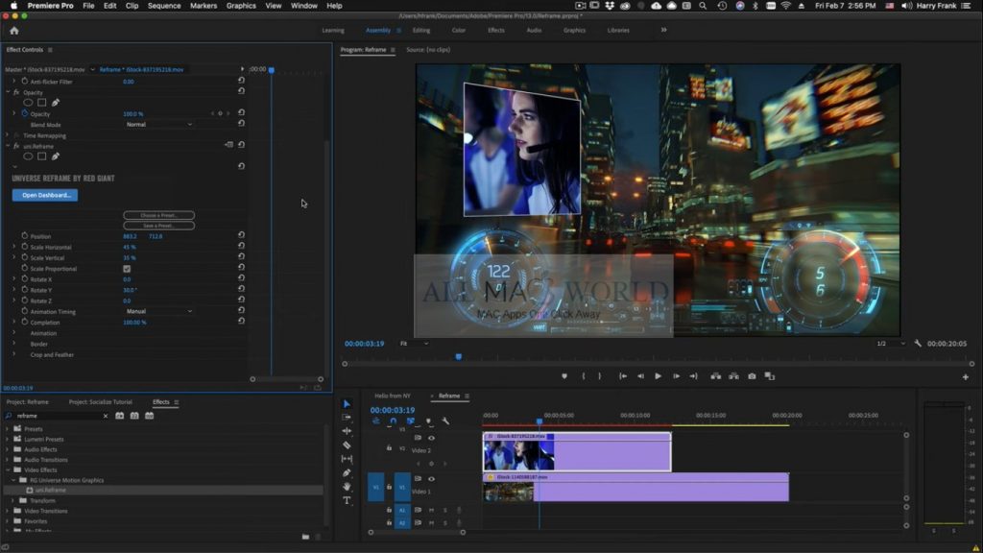Choose free draw bezier pen under uni.Reframe
The width and height of the screenshot is (983, 553).
click(55, 156)
